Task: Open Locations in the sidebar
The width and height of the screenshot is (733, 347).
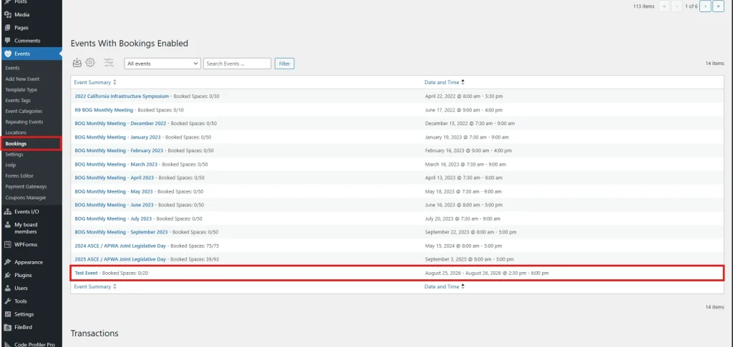Action: (16, 133)
